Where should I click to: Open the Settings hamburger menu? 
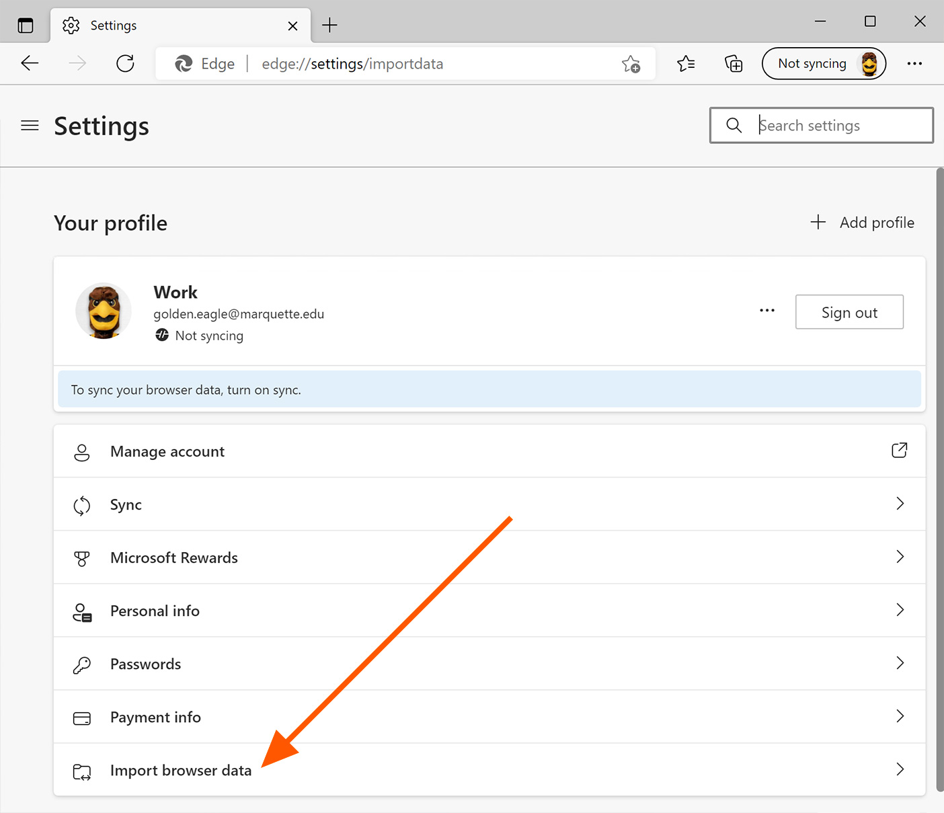click(x=30, y=126)
